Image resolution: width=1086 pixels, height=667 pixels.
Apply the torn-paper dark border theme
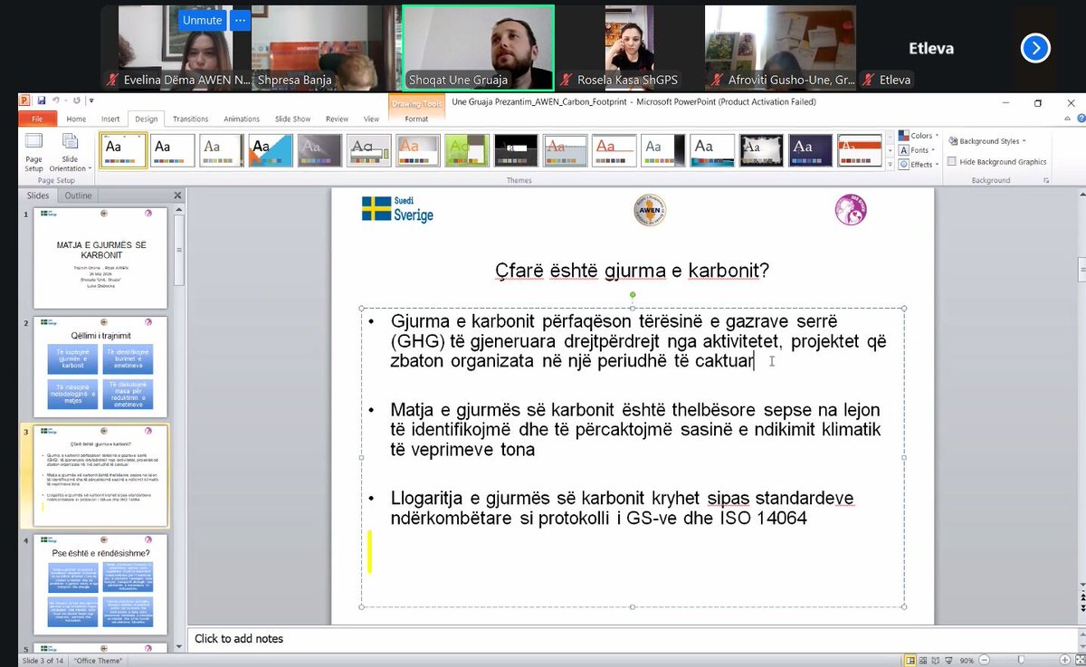[761, 150]
